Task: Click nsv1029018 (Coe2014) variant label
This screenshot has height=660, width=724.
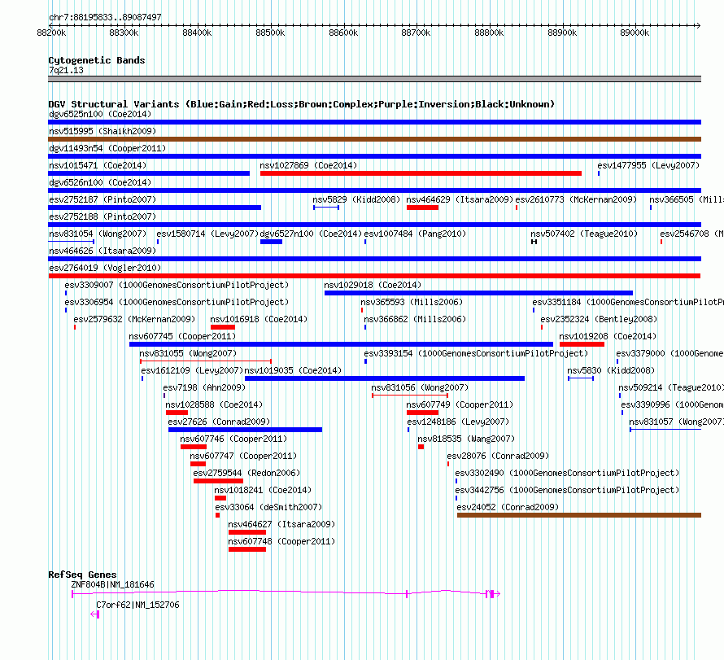Action: pos(373,285)
